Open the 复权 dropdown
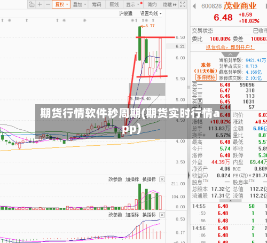This screenshot has width=267, height=243. pos(61,4)
